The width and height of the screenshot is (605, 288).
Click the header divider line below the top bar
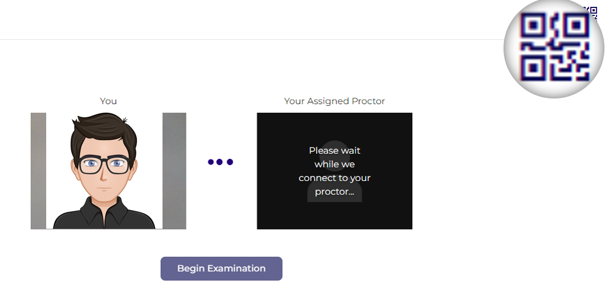[251, 39]
